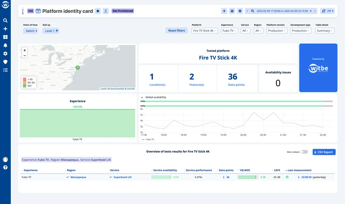Open the Table detail Summary dropdown
The width and height of the screenshot is (345, 204).
tap(324, 31)
